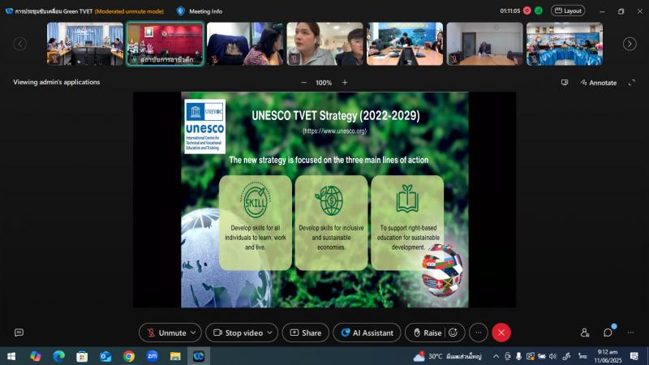Show previous participant thumbnails
The height and width of the screenshot is (365, 649).
[19, 44]
